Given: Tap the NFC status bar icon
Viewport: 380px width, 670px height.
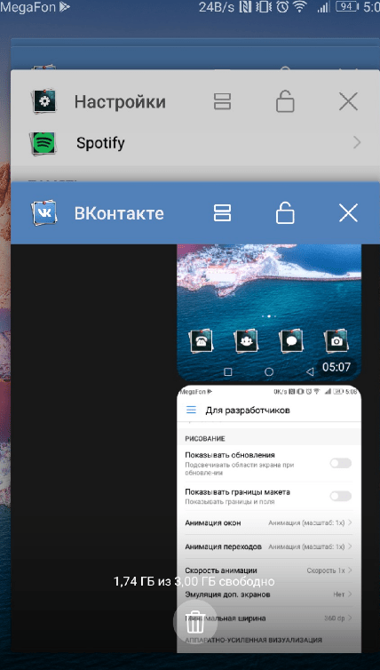Looking at the screenshot, I should 245,7.
